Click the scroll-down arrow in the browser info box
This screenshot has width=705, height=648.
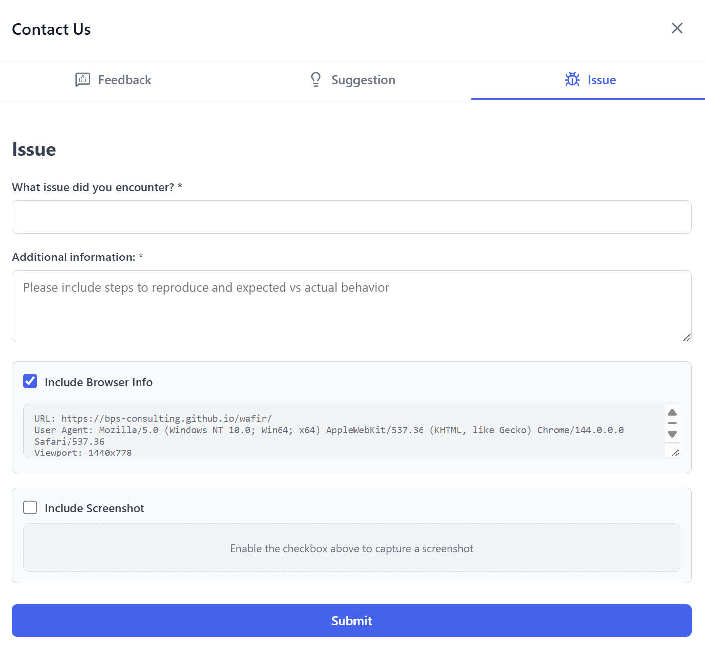pyautogui.click(x=672, y=434)
